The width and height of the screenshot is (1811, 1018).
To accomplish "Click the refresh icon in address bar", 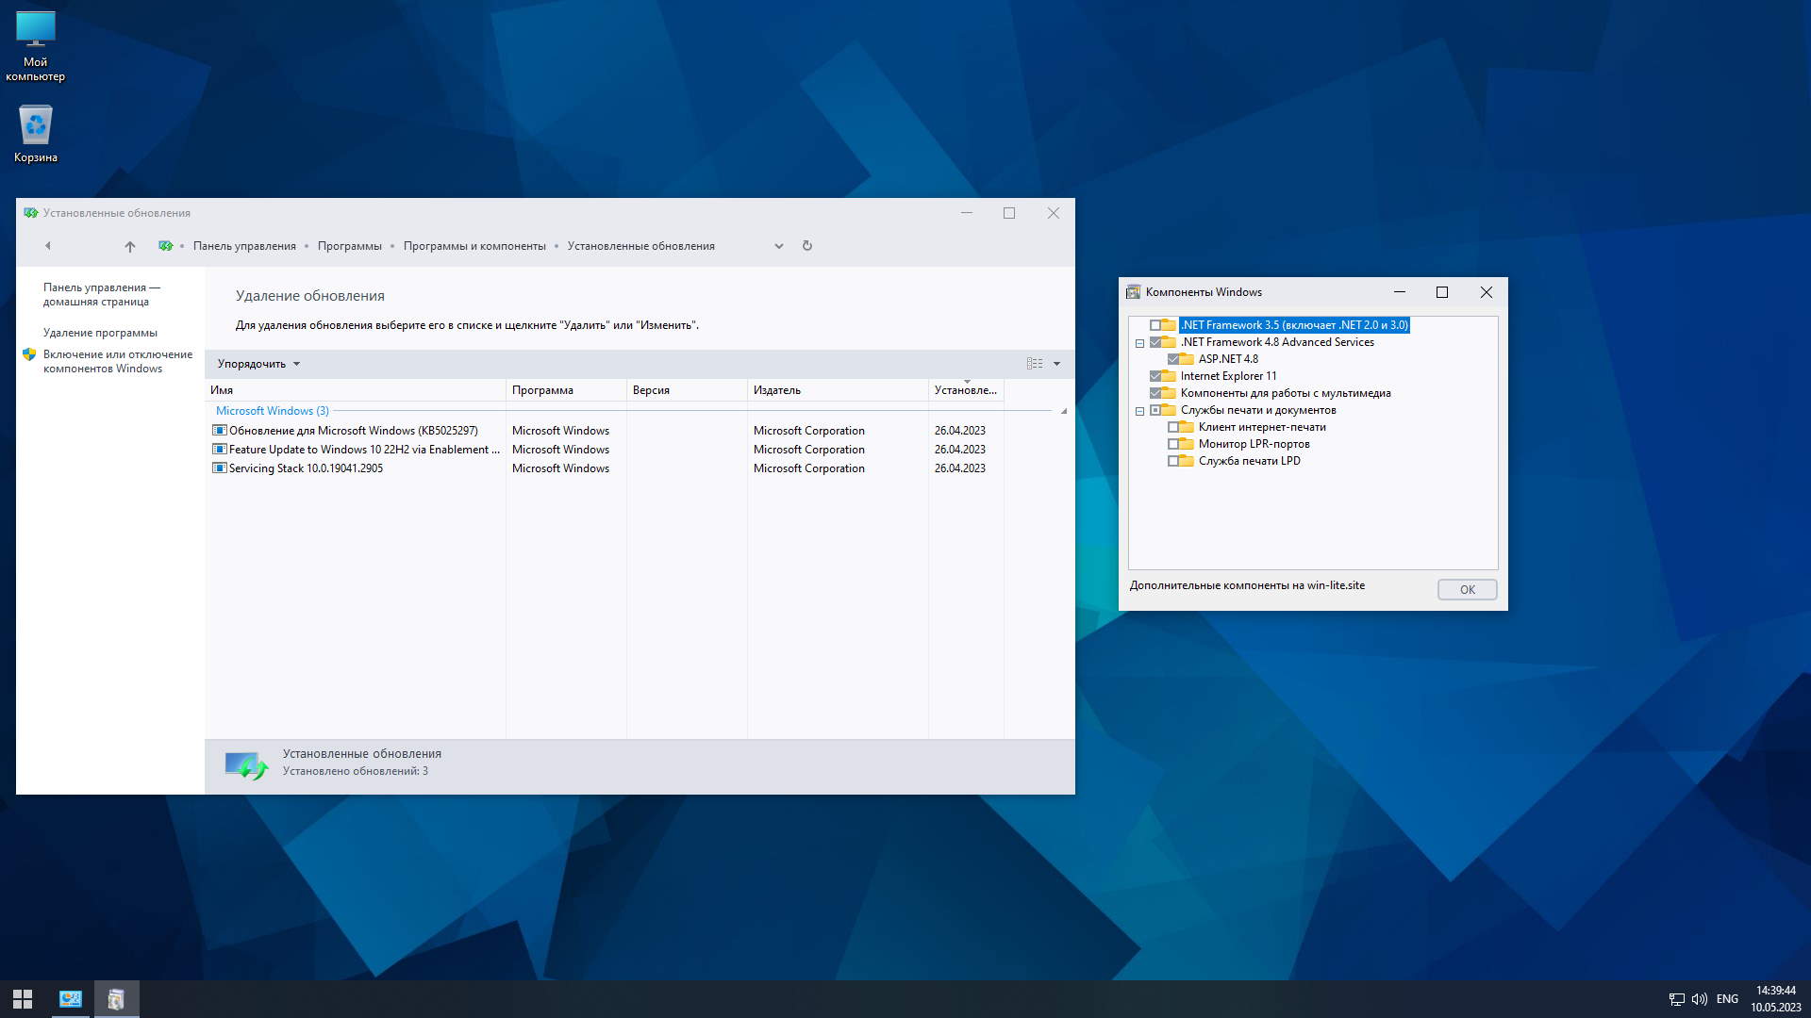I will click(x=807, y=246).
